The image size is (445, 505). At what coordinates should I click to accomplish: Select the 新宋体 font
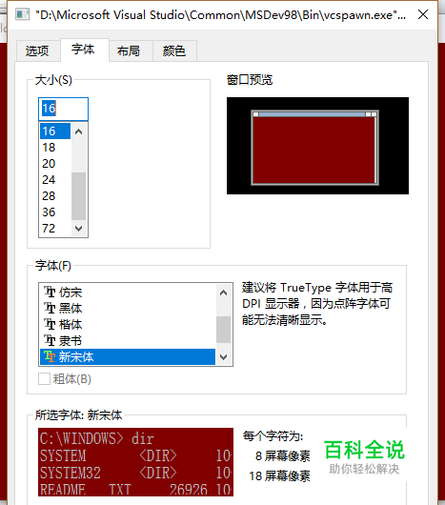click(x=127, y=356)
